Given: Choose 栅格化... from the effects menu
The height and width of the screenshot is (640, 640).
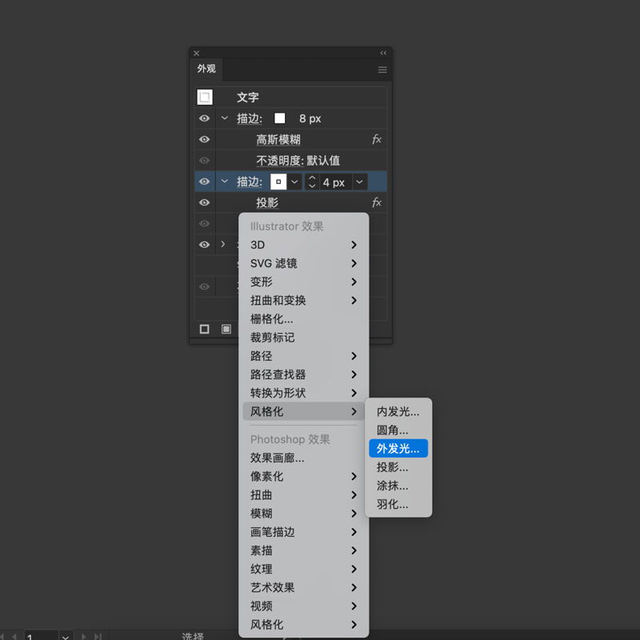Looking at the screenshot, I should [304, 318].
